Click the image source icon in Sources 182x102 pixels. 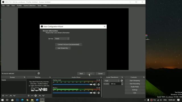click(32, 90)
